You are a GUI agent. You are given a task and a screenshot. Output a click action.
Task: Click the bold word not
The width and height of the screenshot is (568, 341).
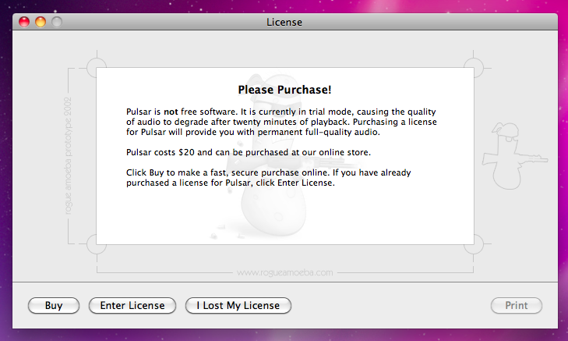171,112
